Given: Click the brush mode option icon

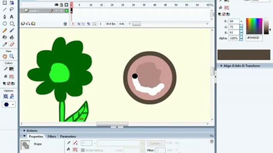Looking at the screenshot, I should pos(6,96).
